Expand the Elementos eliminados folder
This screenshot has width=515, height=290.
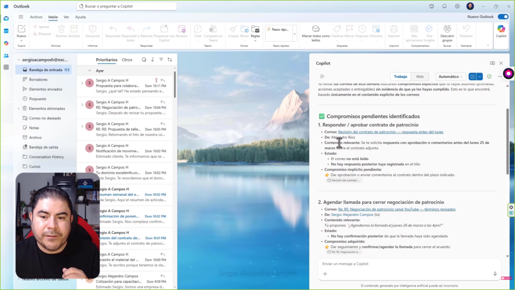(x=19, y=109)
